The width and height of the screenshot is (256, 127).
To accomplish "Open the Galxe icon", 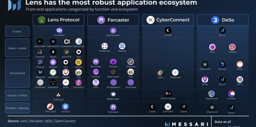I will (184, 107).
